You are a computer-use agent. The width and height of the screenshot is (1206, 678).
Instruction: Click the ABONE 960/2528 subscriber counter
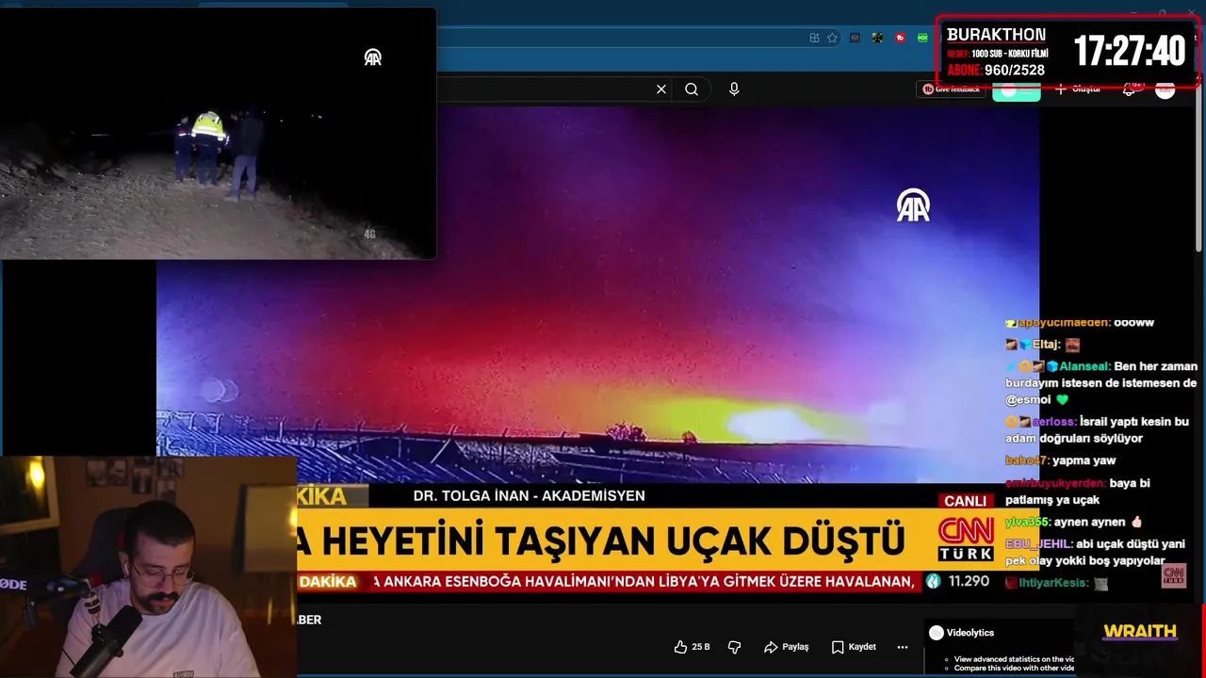tap(996, 70)
